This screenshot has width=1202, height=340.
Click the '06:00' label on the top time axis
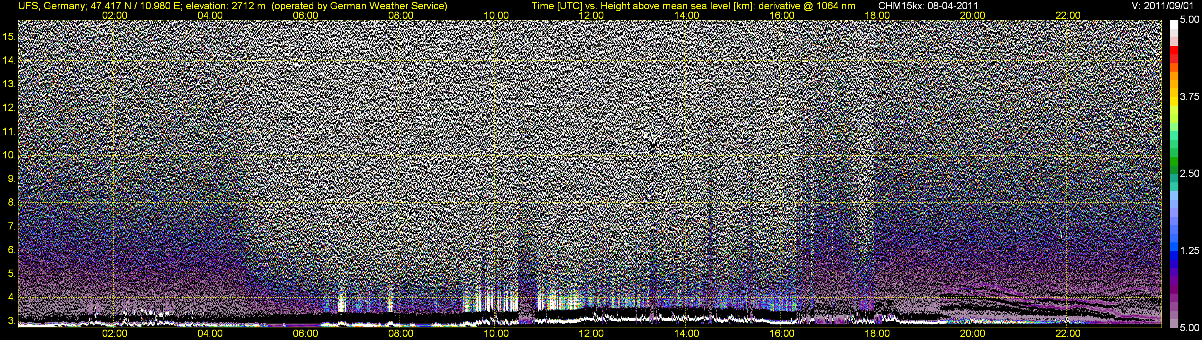(305, 15)
